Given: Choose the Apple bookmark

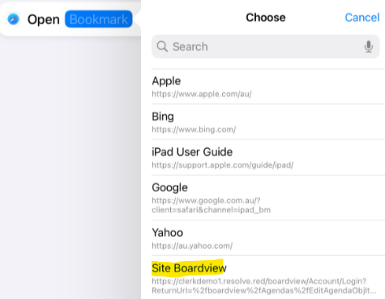Looking at the screenshot, I should (268, 87).
